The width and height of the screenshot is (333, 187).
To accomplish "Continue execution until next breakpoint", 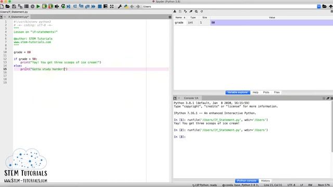I will [x=94, y=7].
